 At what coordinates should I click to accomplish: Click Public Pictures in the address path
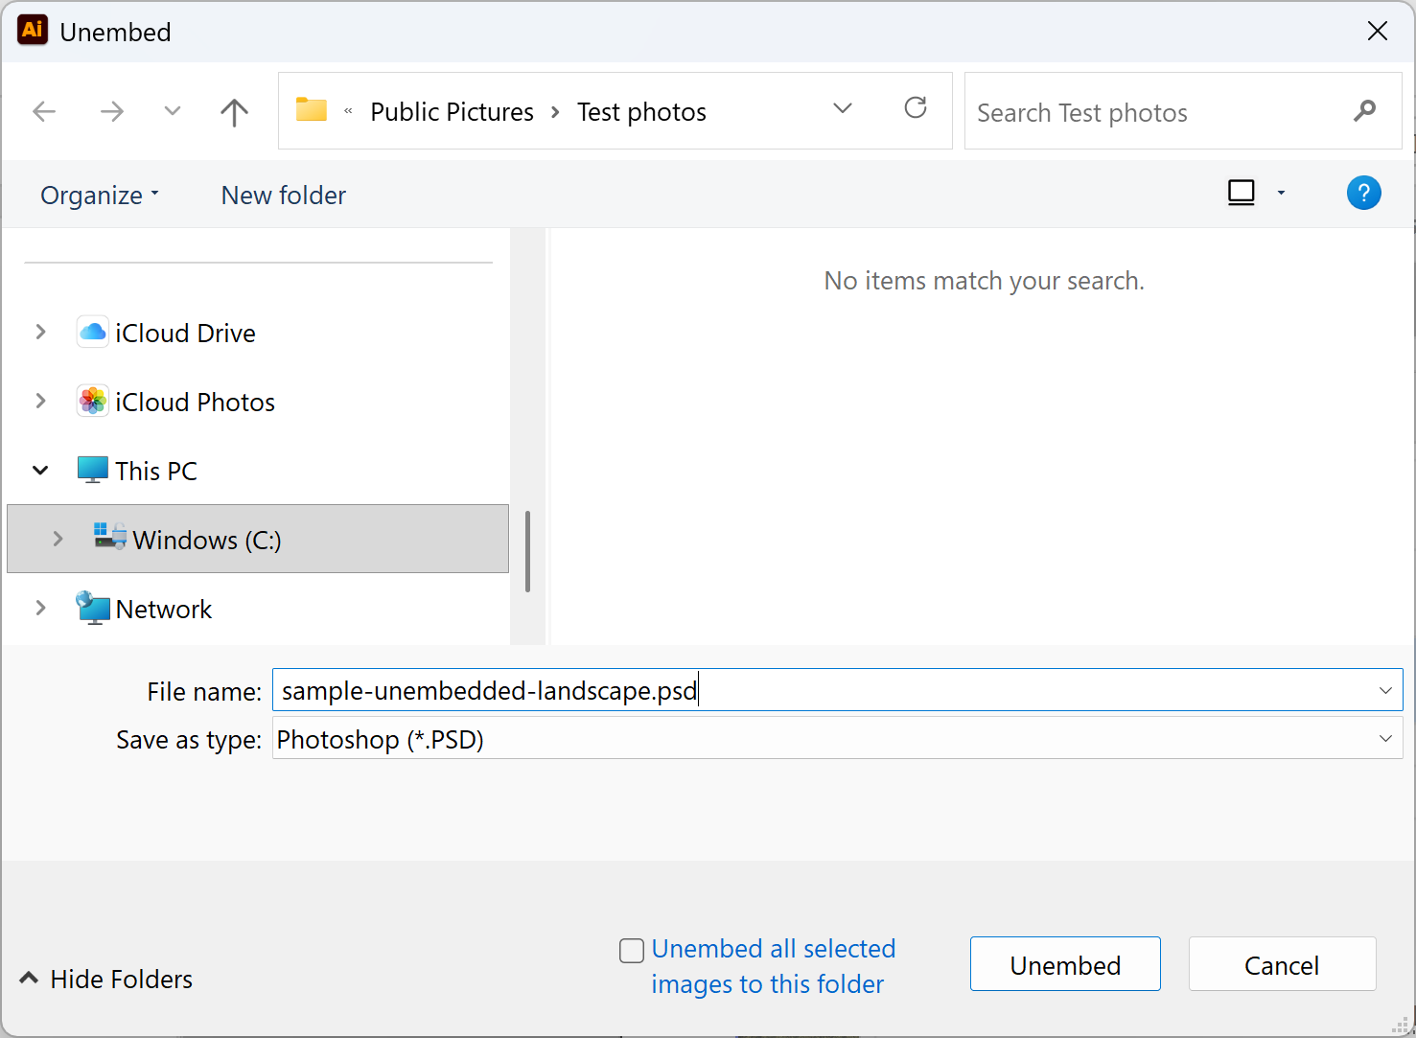(x=452, y=112)
